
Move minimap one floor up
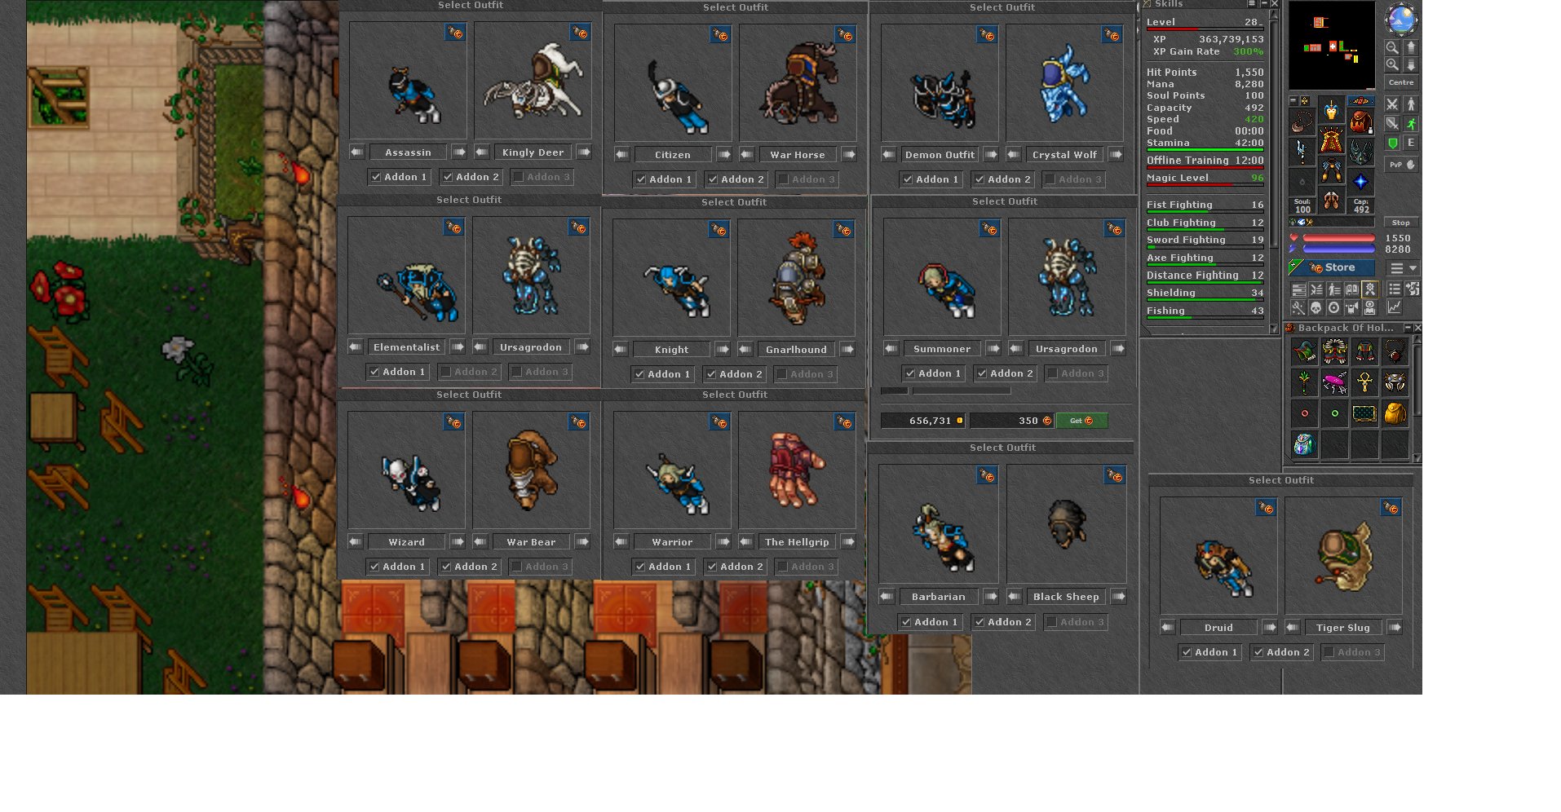coord(1412,47)
